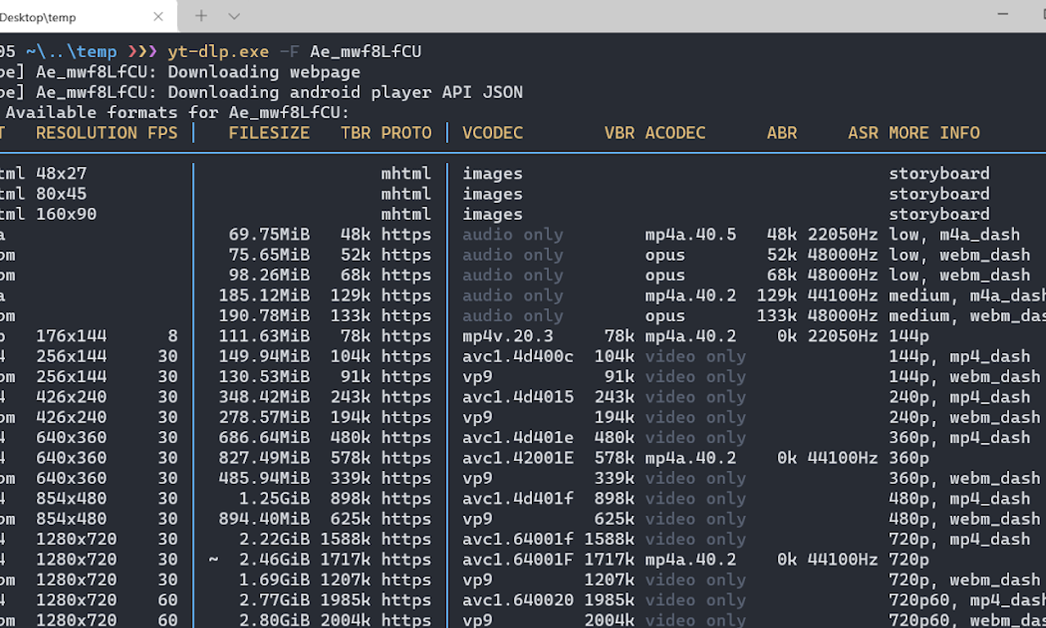Image resolution: width=1046 pixels, height=628 pixels.
Task: Click the avc1.4d401e codec entry
Action: 518,437
